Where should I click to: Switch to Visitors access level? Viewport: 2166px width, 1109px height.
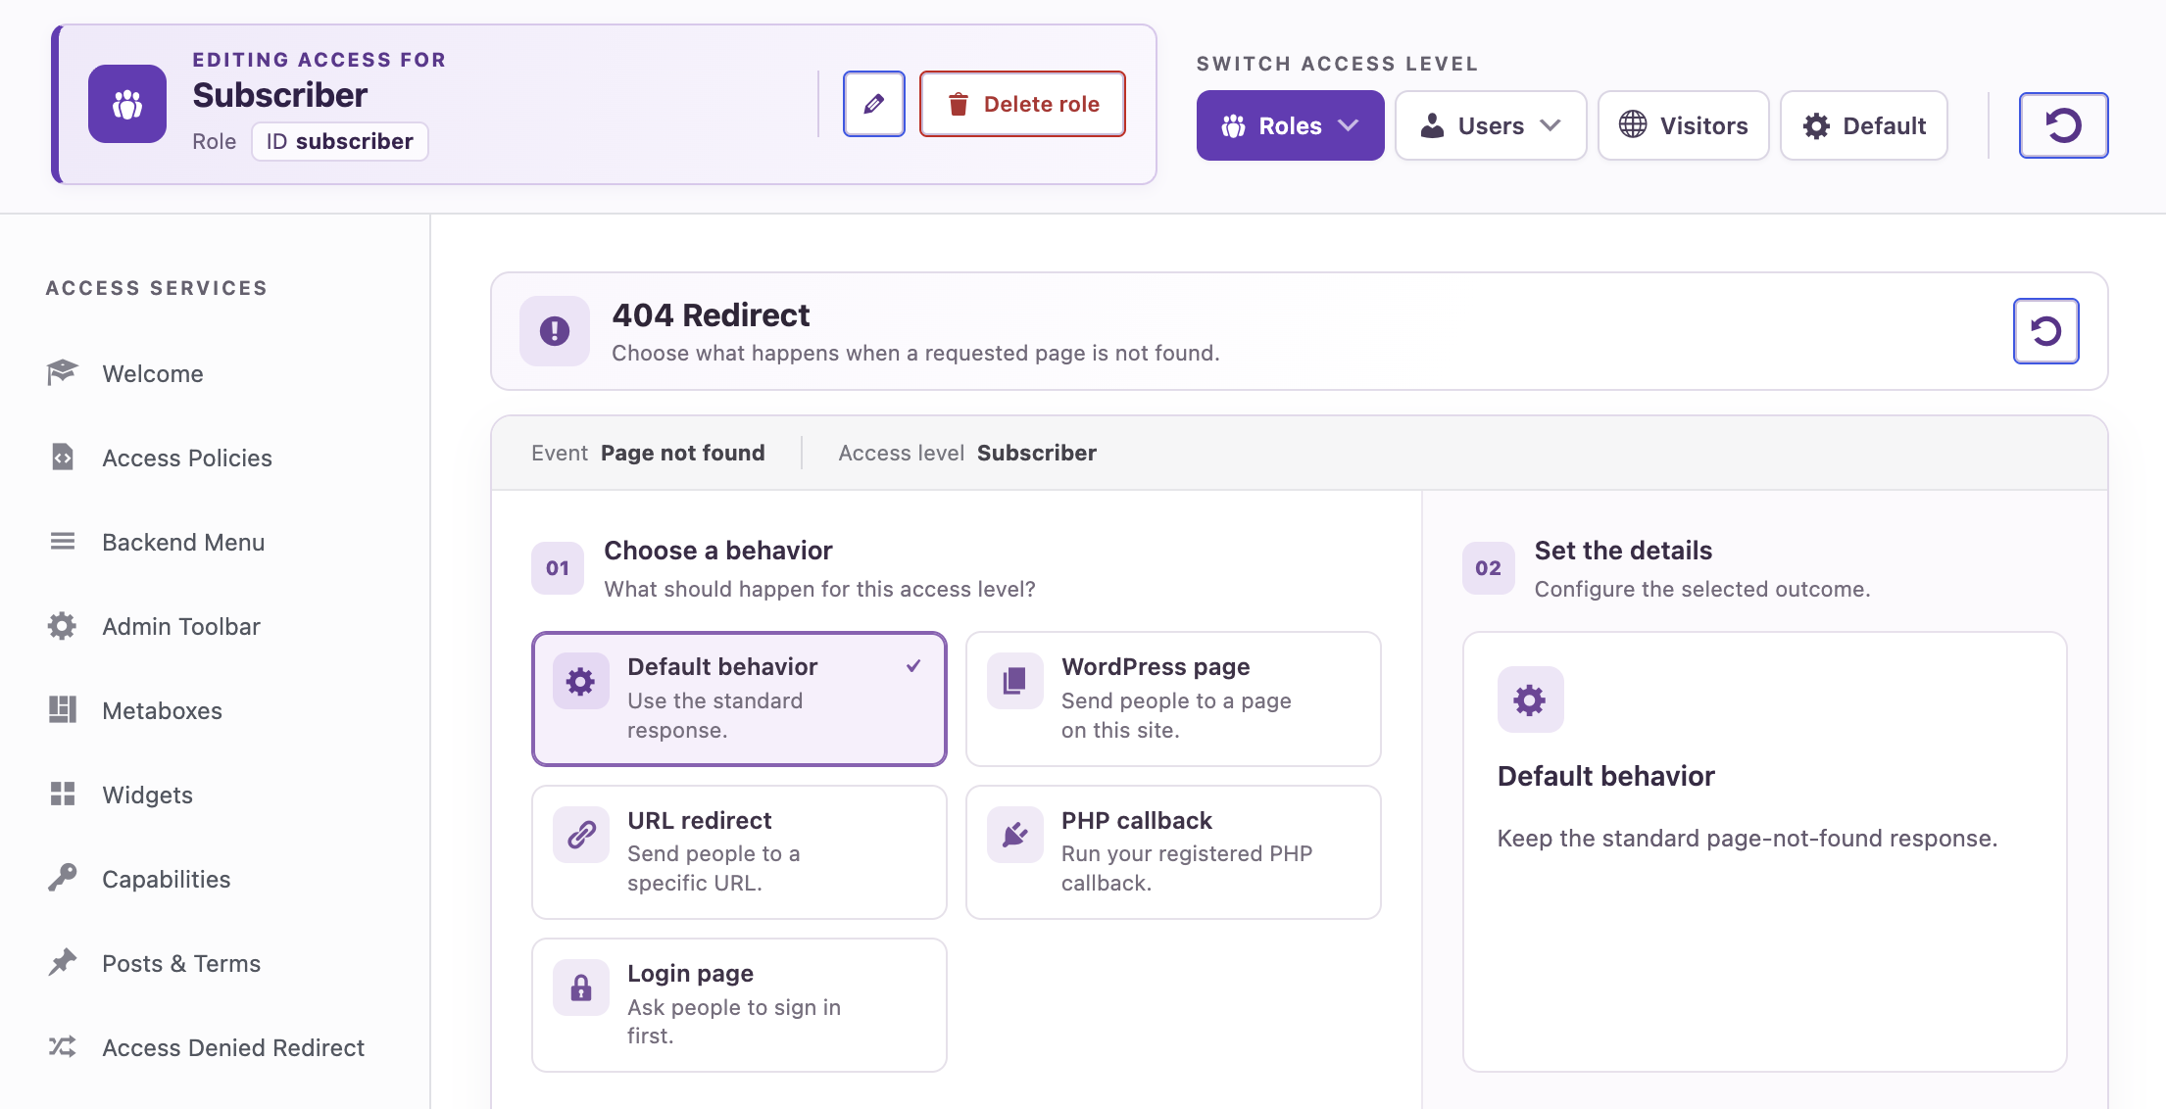(x=1683, y=125)
